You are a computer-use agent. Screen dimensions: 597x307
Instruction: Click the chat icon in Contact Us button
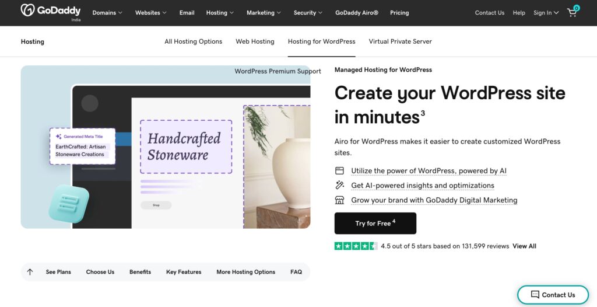pyautogui.click(x=535, y=294)
